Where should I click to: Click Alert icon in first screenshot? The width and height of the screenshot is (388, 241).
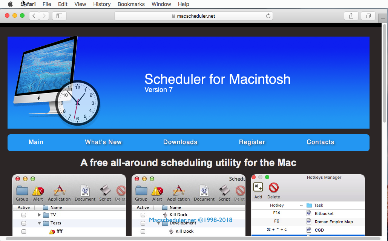[x=38, y=193]
